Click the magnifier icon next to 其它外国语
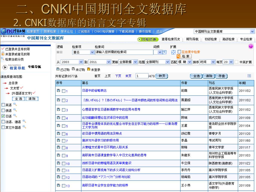The image size is (256, 192). pyautogui.click(x=24, y=127)
